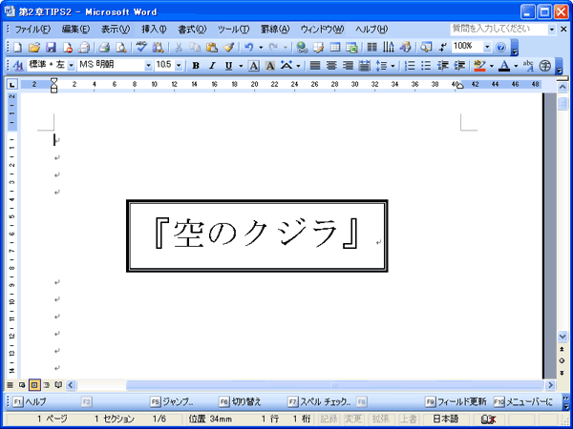Toggle character shading on the shaded A

coord(269,66)
